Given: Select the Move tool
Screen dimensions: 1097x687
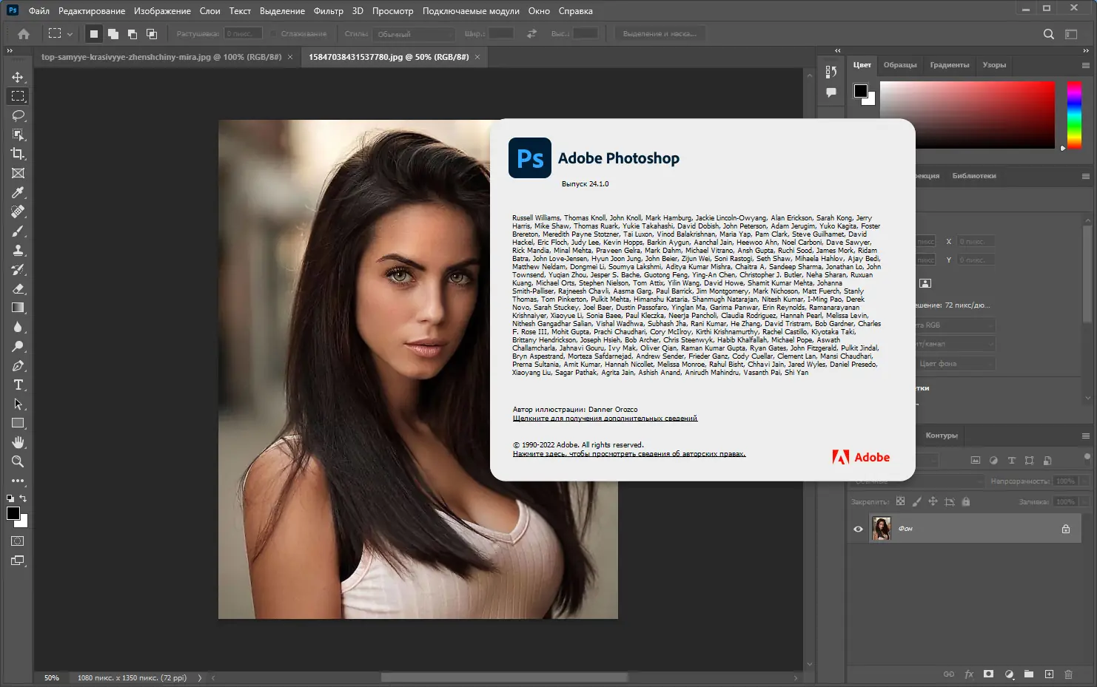Looking at the screenshot, I should tap(18, 77).
